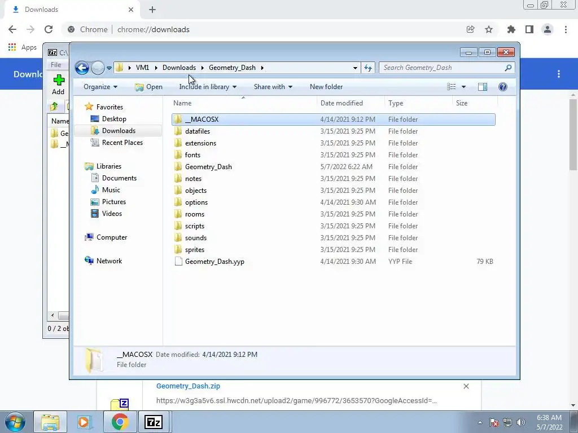Select Music library in navigation pane
This screenshot has height=433, width=578.
[x=111, y=190]
